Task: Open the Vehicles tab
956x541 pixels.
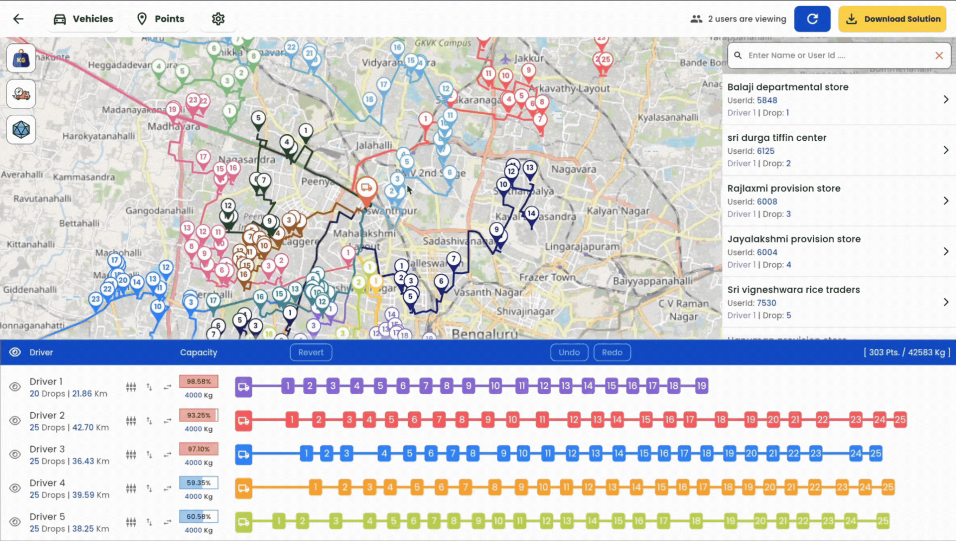Action: click(x=83, y=19)
